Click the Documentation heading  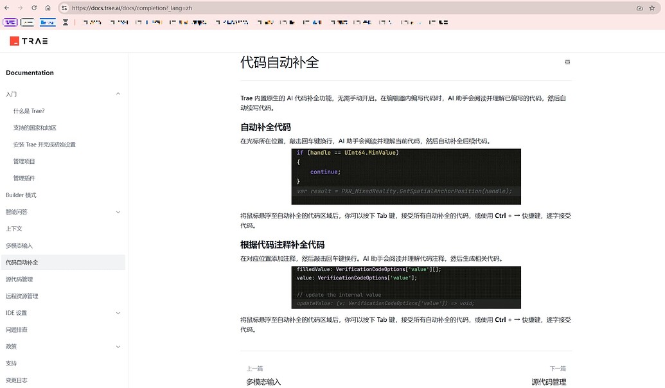coord(30,73)
